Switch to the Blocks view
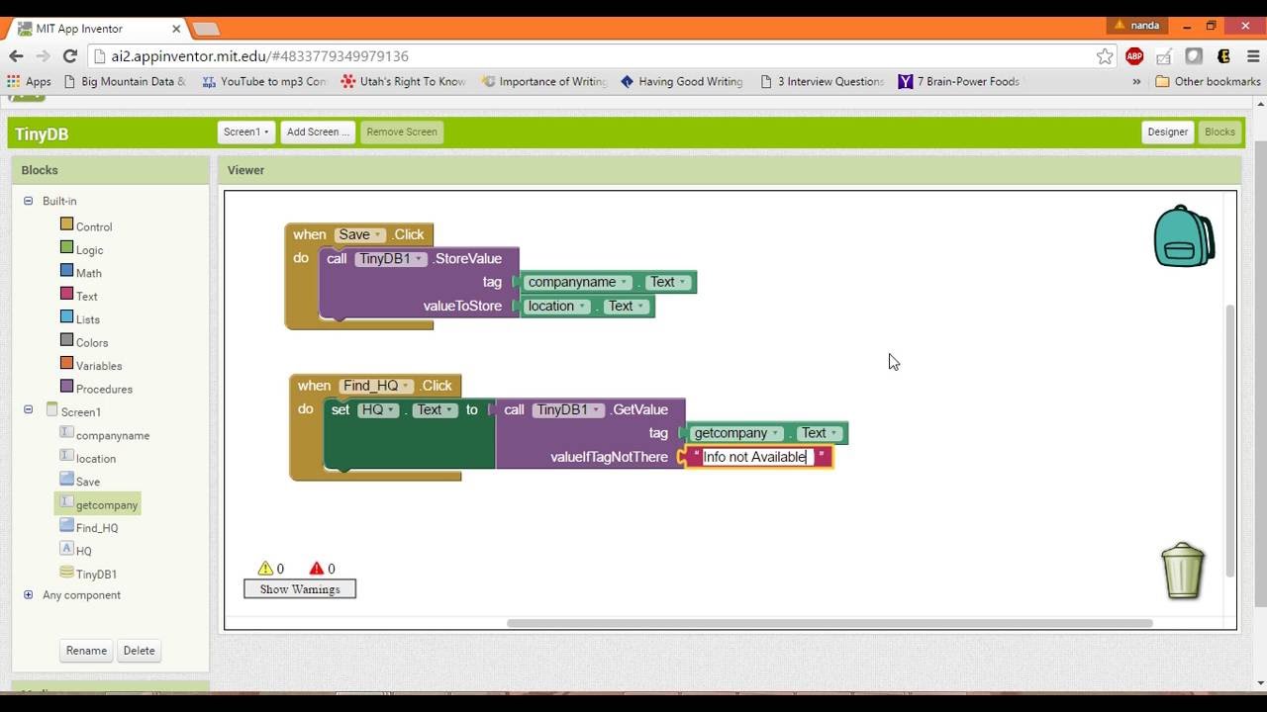The image size is (1267, 712). coord(1219,132)
